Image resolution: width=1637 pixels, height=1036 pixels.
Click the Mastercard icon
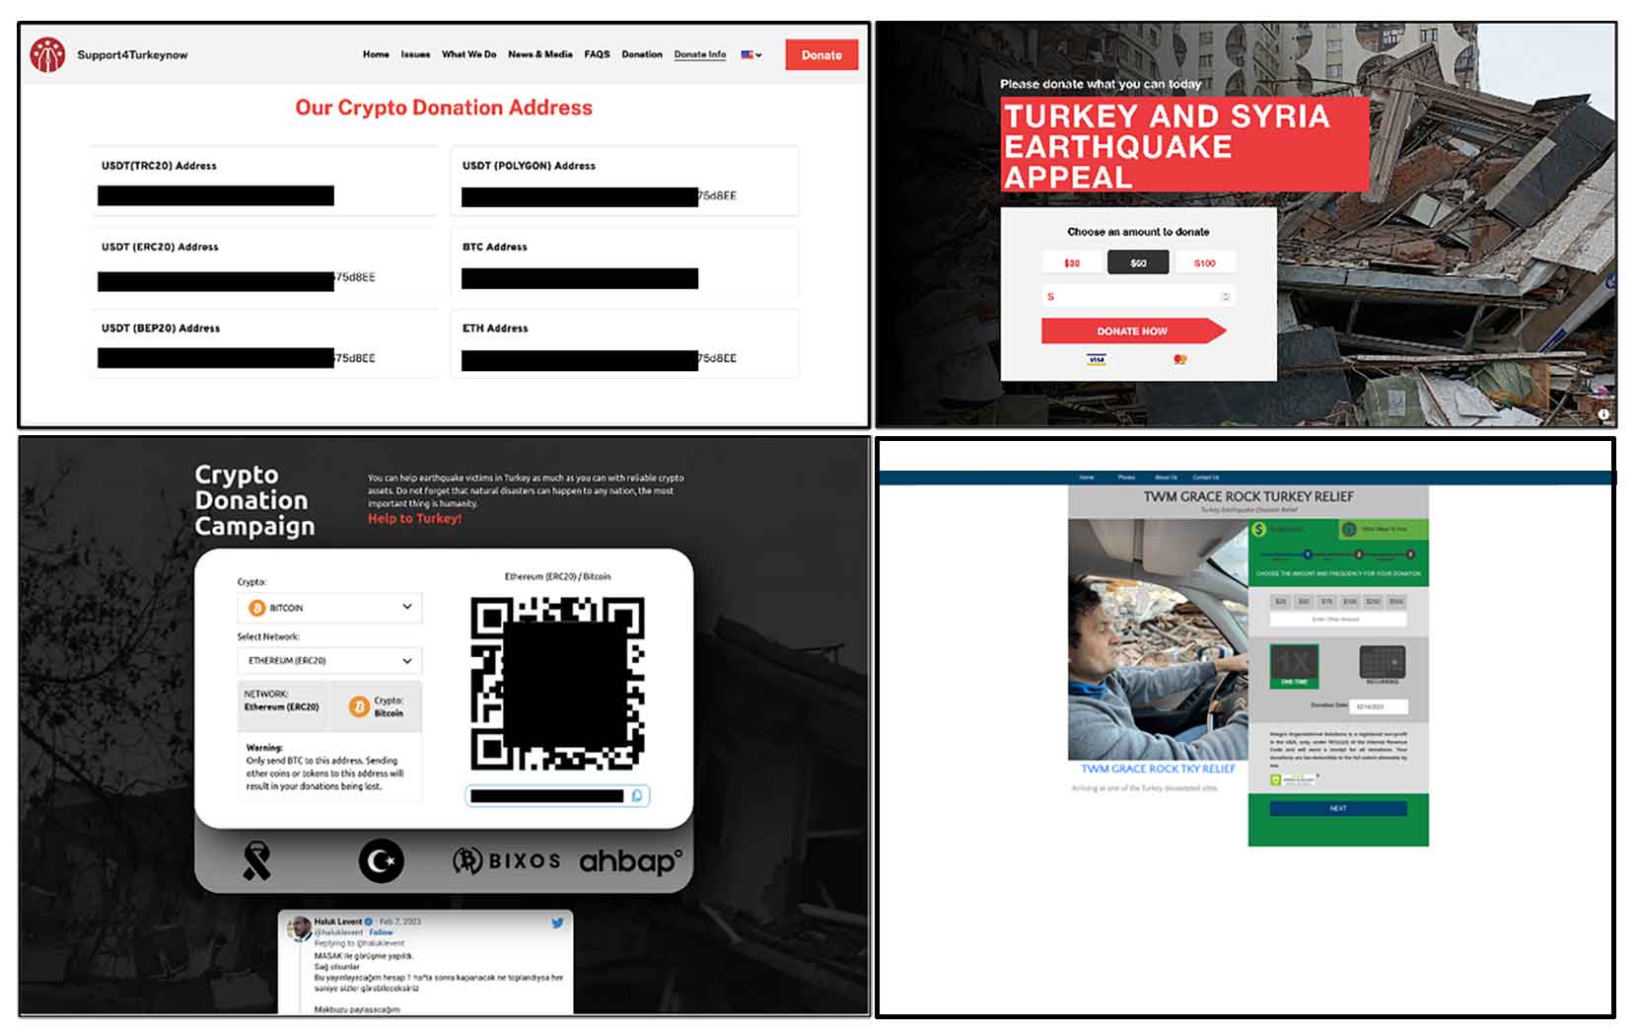(1180, 359)
